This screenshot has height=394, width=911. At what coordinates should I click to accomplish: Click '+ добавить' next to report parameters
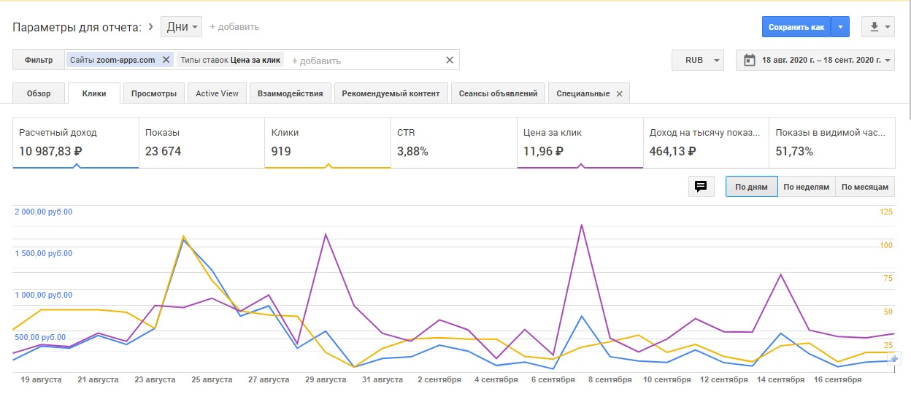pyautogui.click(x=234, y=27)
